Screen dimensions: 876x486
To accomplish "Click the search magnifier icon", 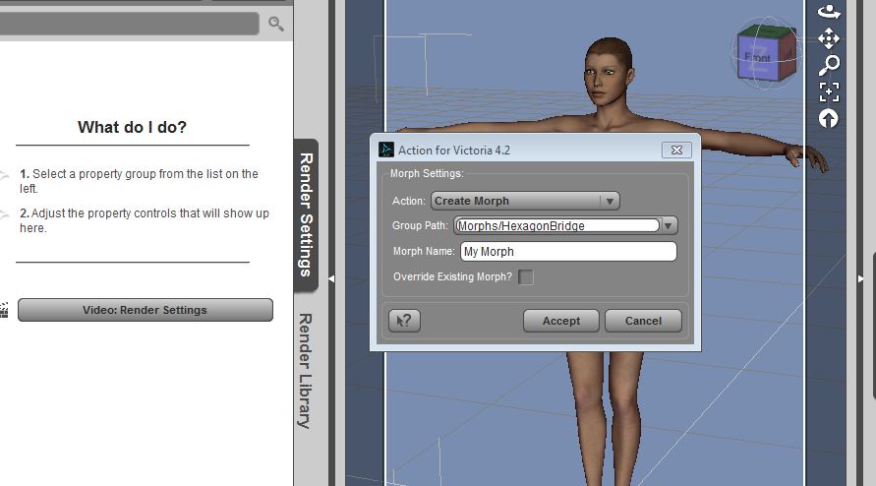I will click(x=276, y=24).
